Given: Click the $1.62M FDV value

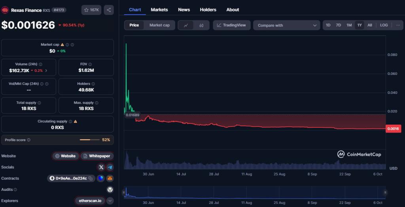Looking at the screenshot, I should [x=86, y=70].
